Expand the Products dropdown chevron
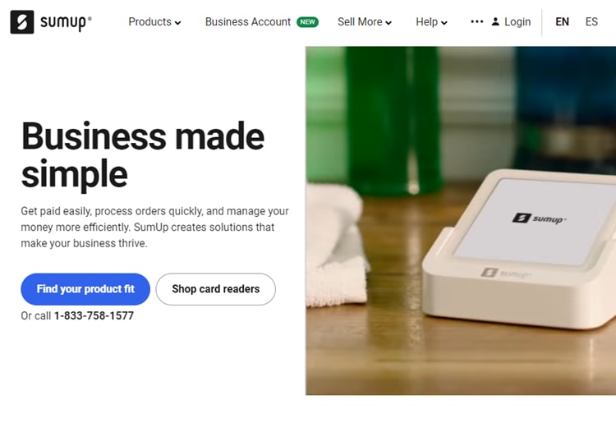 coord(178,23)
